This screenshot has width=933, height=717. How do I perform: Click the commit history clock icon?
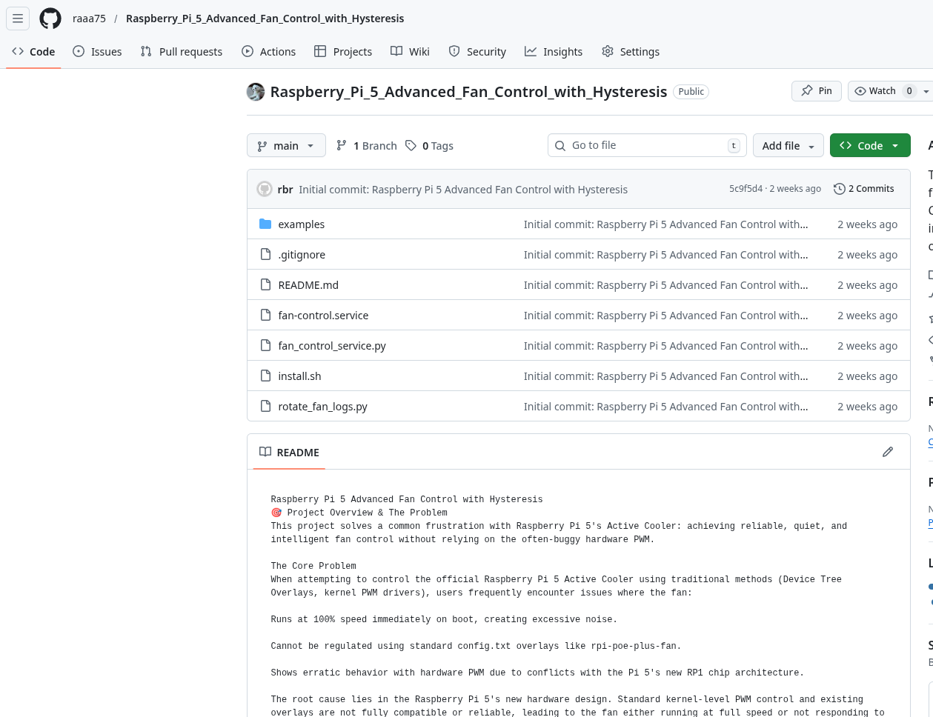(x=839, y=189)
